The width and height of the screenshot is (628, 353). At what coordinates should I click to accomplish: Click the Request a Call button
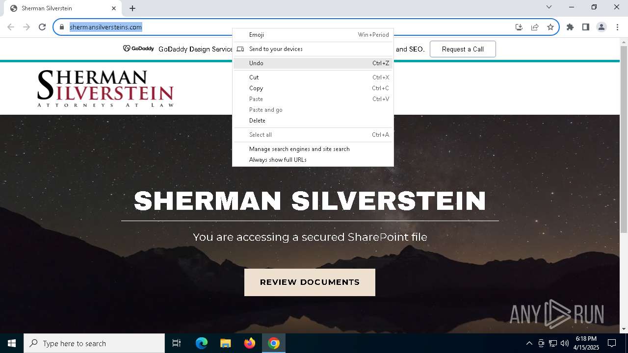[x=463, y=49]
